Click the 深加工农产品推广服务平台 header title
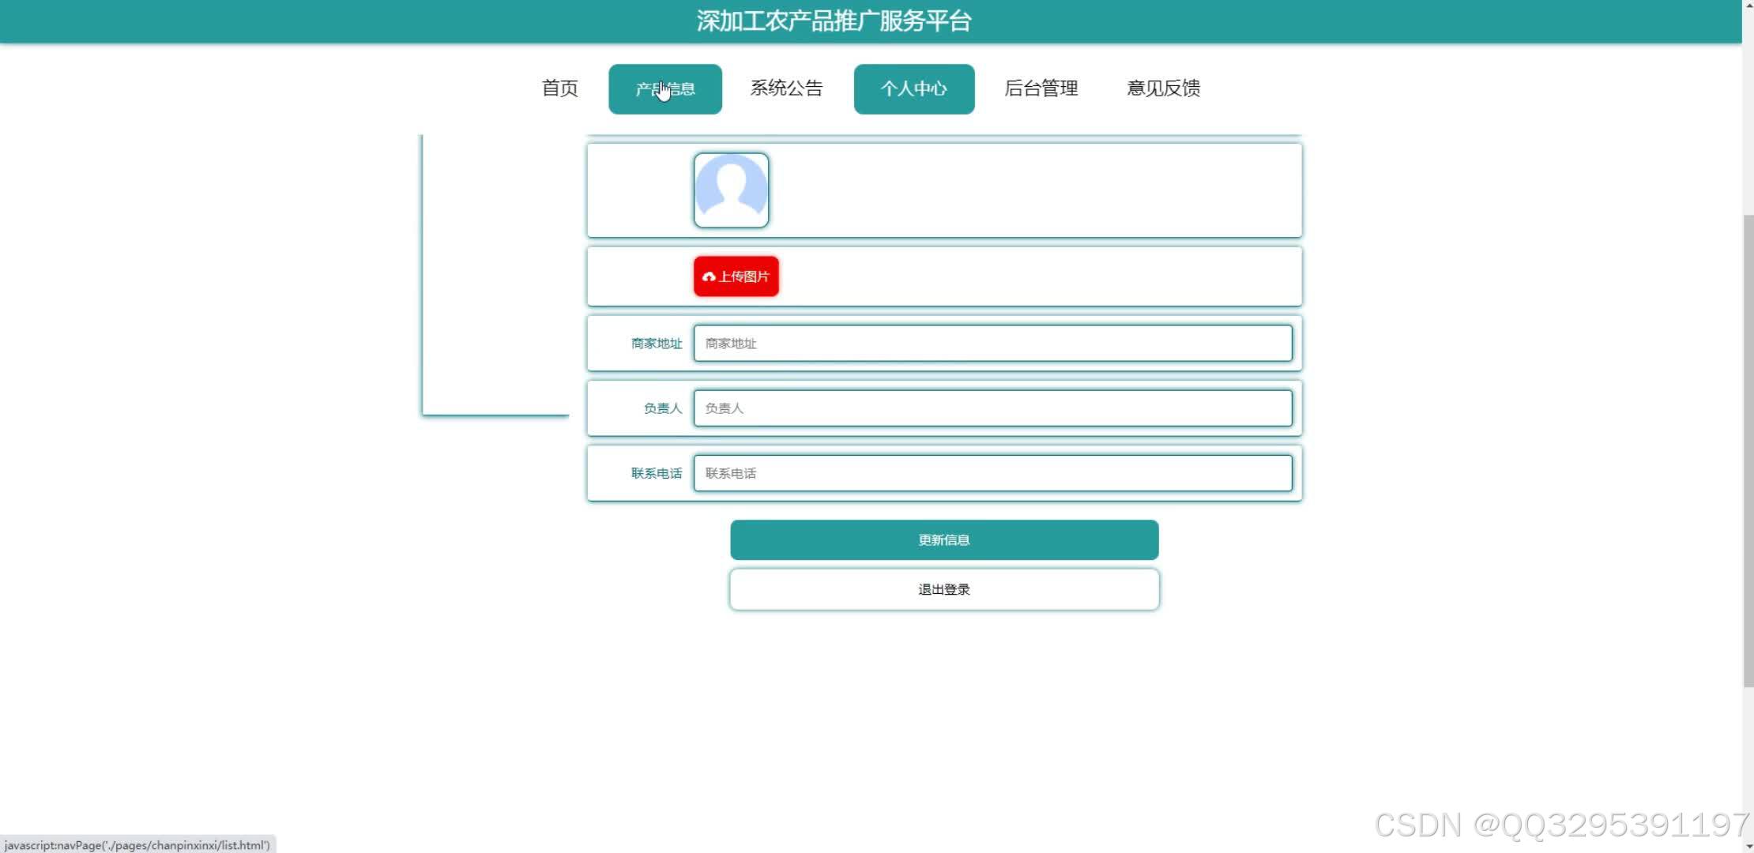This screenshot has width=1754, height=853. (834, 21)
